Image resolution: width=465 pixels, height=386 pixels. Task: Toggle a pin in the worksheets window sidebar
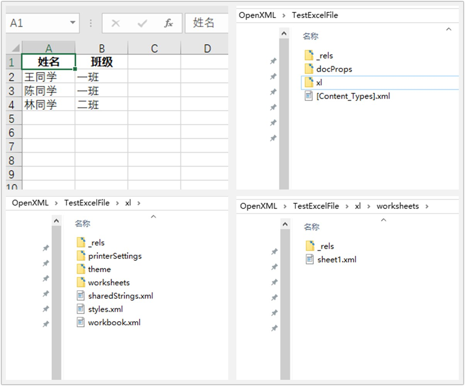(x=274, y=251)
